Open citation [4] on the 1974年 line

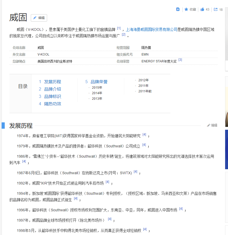point(144,134)
